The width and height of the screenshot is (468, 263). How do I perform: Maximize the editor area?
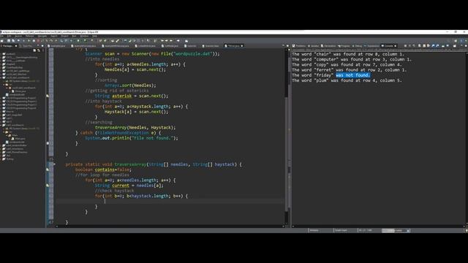287,45
